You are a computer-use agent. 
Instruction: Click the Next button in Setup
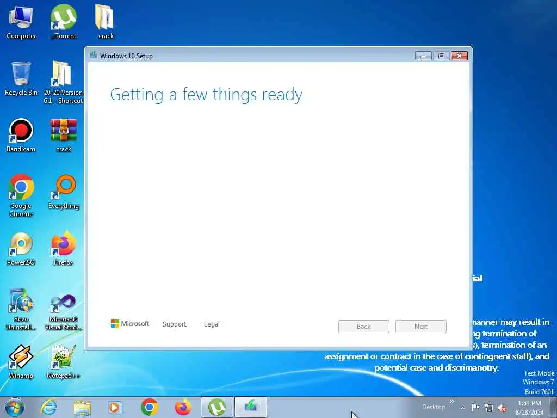tap(421, 327)
